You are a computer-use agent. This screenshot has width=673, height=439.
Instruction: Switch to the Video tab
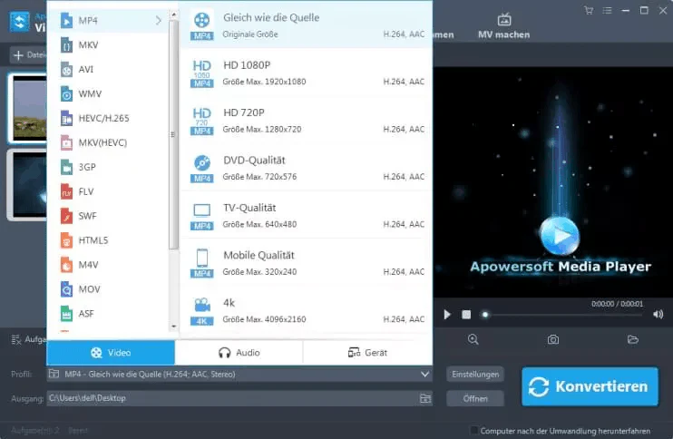(111, 353)
